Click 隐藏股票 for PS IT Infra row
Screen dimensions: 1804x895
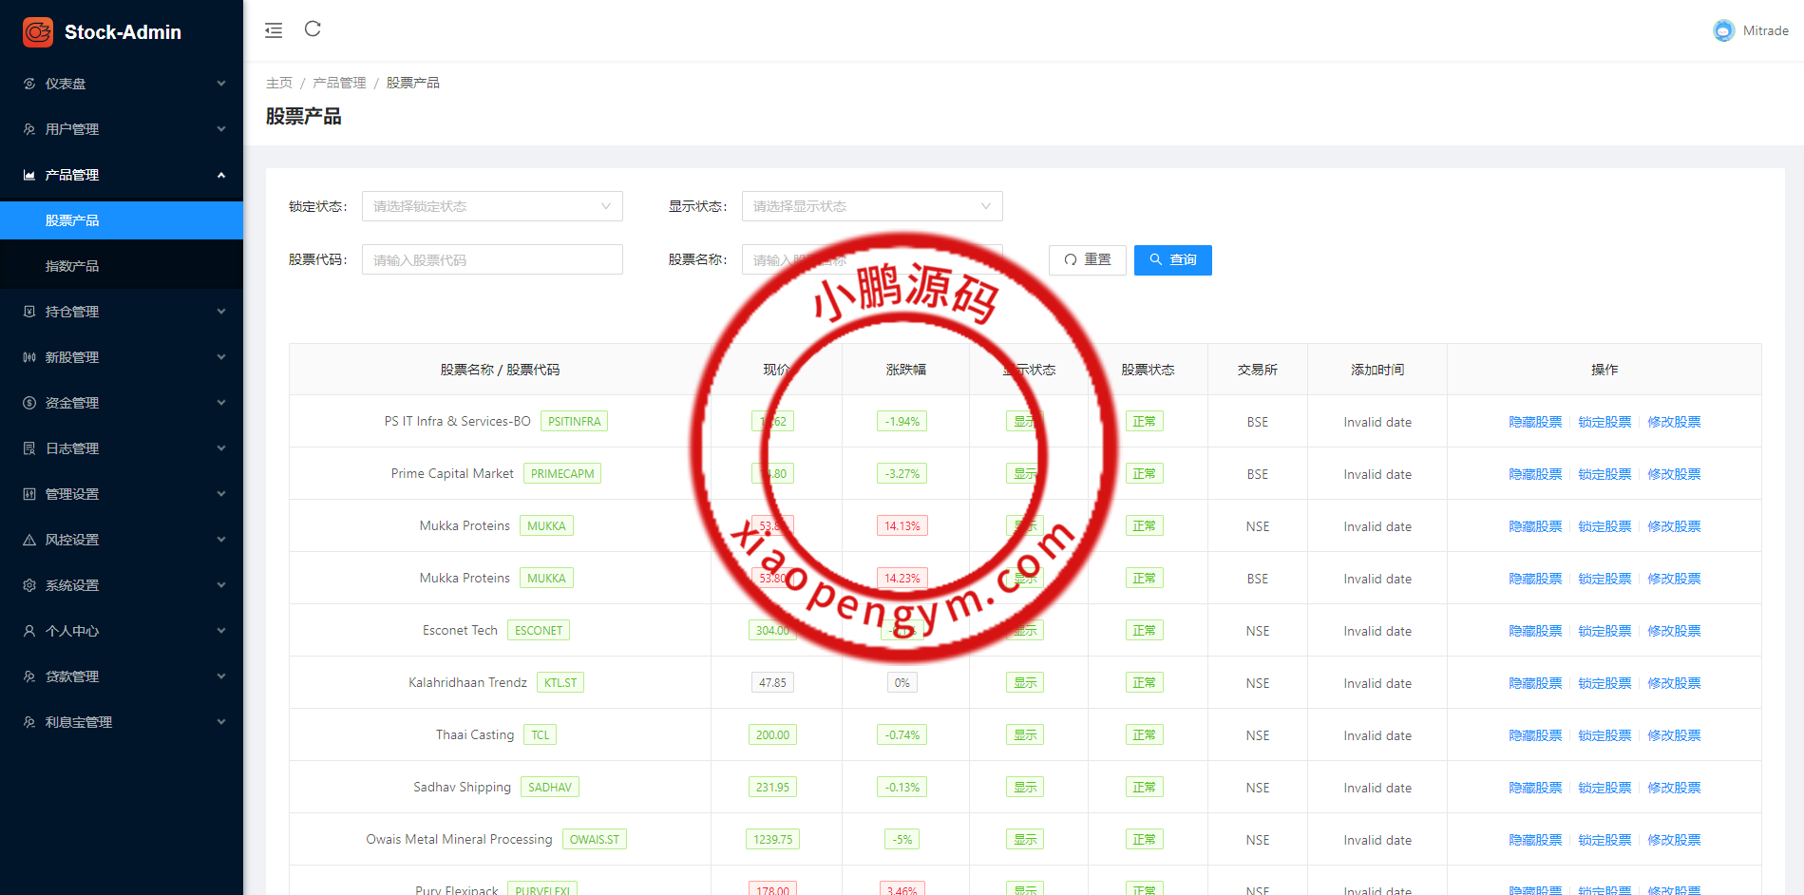1535,422
